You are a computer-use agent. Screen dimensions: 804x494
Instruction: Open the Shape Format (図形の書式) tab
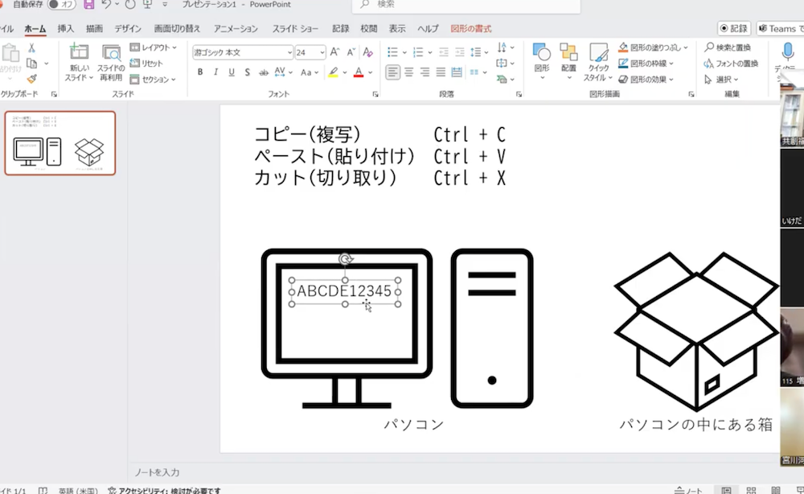click(x=471, y=28)
